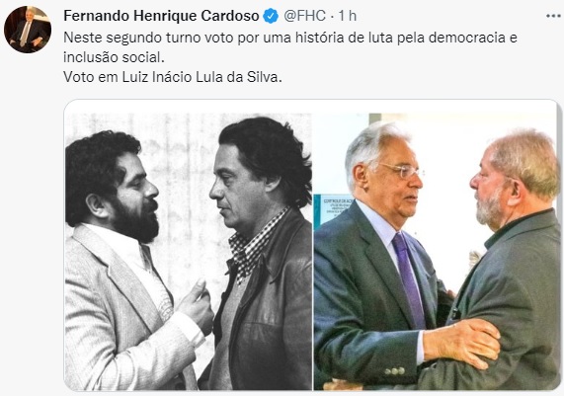
Task: Click the text 'inclusão social.'
Action: (x=114, y=57)
